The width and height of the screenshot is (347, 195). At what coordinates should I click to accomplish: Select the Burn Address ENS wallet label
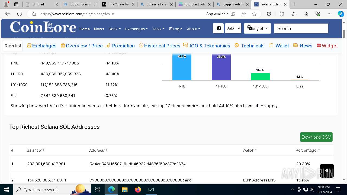pyautogui.click(x=259, y=180)
